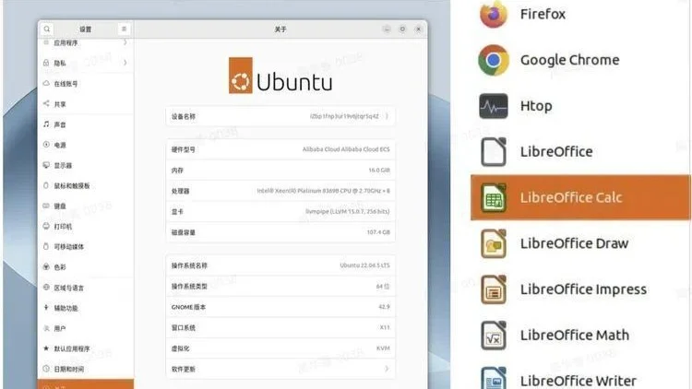Launch LibreOffice Math icon
Image resolution: width=692 pixels, height=389 pixels.
pyautogui.click(x=494, y=336)
